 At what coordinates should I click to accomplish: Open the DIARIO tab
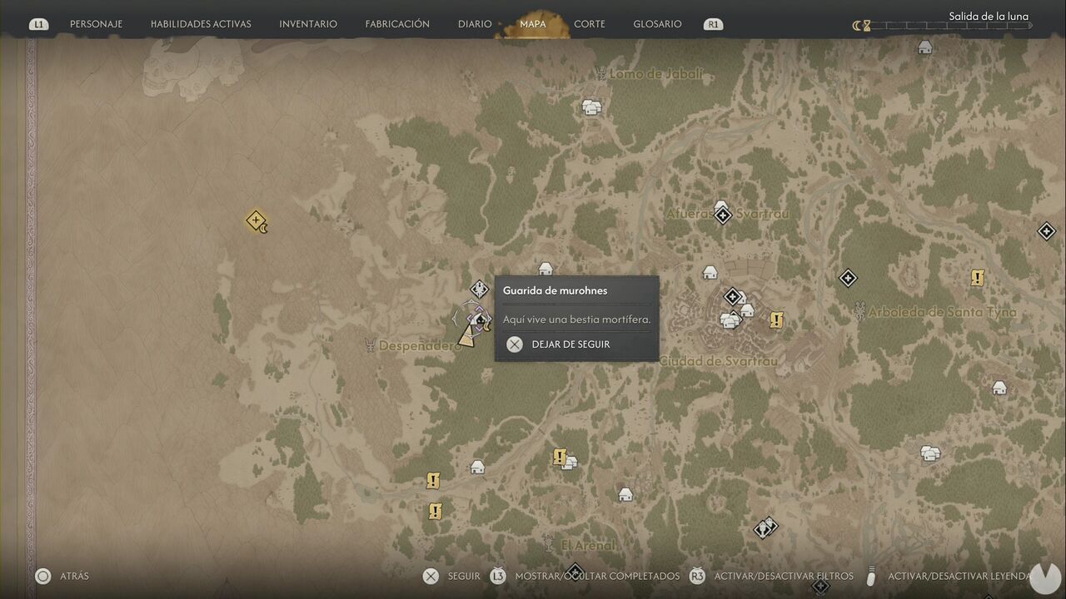point(475,24)
